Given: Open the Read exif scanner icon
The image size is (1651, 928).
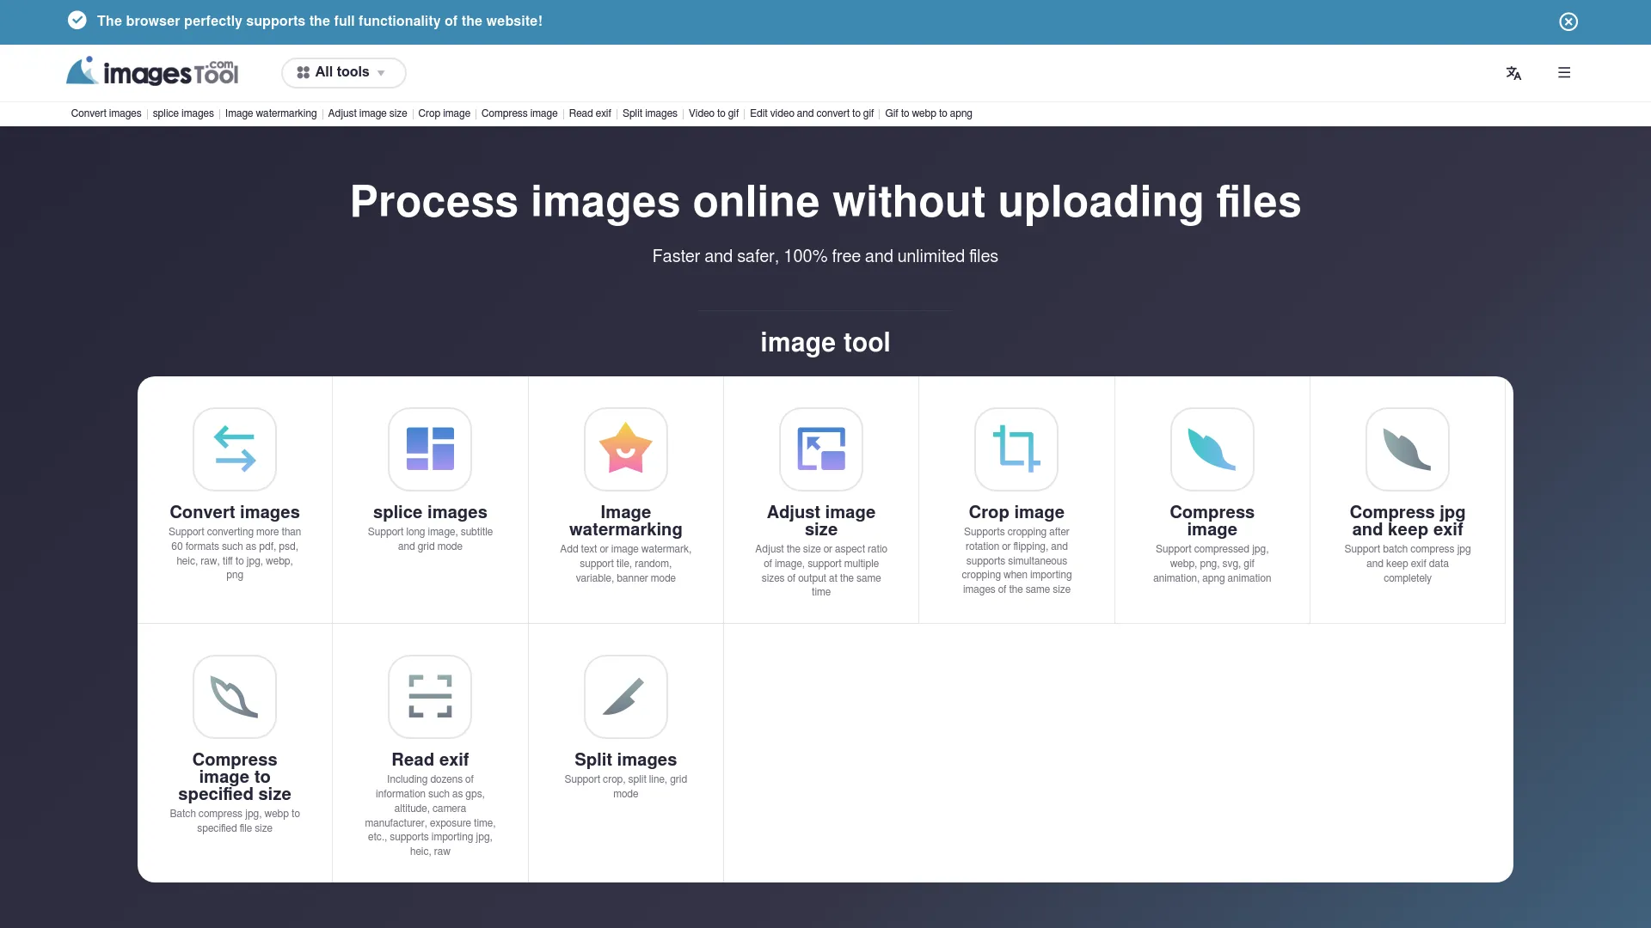Looking at the screenshot, I should 430,697.
